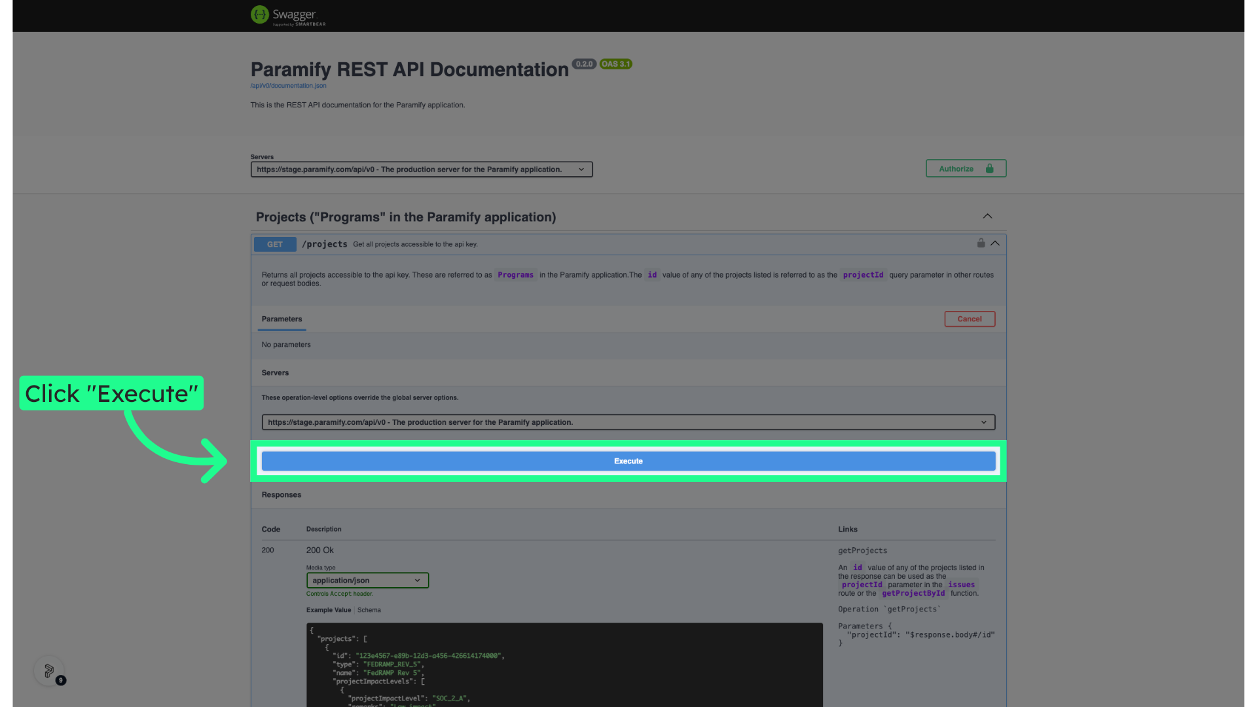Screen dimensions: 1257x707
Task: Click the blue Execute button
Action: click(x=628, y=462)
